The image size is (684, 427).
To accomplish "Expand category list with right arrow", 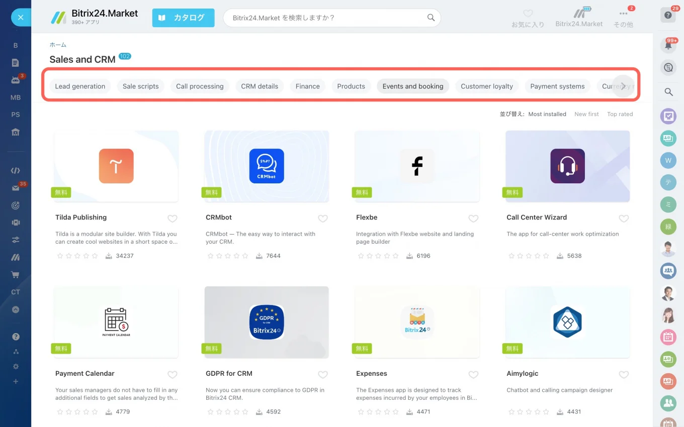I will pyautogui.click(x=624, y=86).
